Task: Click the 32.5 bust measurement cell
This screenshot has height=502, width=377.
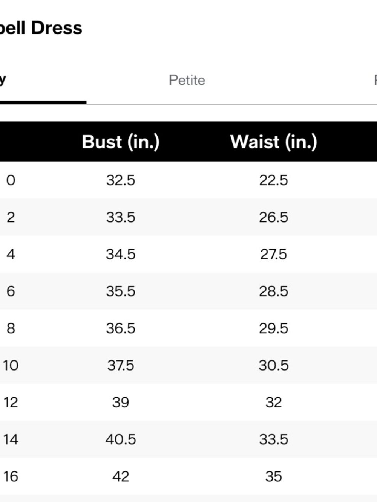Action: pyautogui.click(x=121, y=180)
